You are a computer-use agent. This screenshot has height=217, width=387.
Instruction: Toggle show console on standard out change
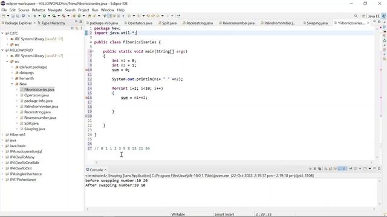pyautogui.click(x=340, y=169)
